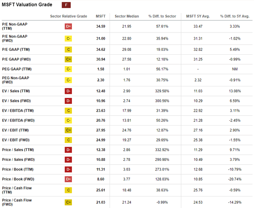The image size is (254, 208).
Task: Open the Price / Sales (FWD) metric label
Action: coord(18,160)
